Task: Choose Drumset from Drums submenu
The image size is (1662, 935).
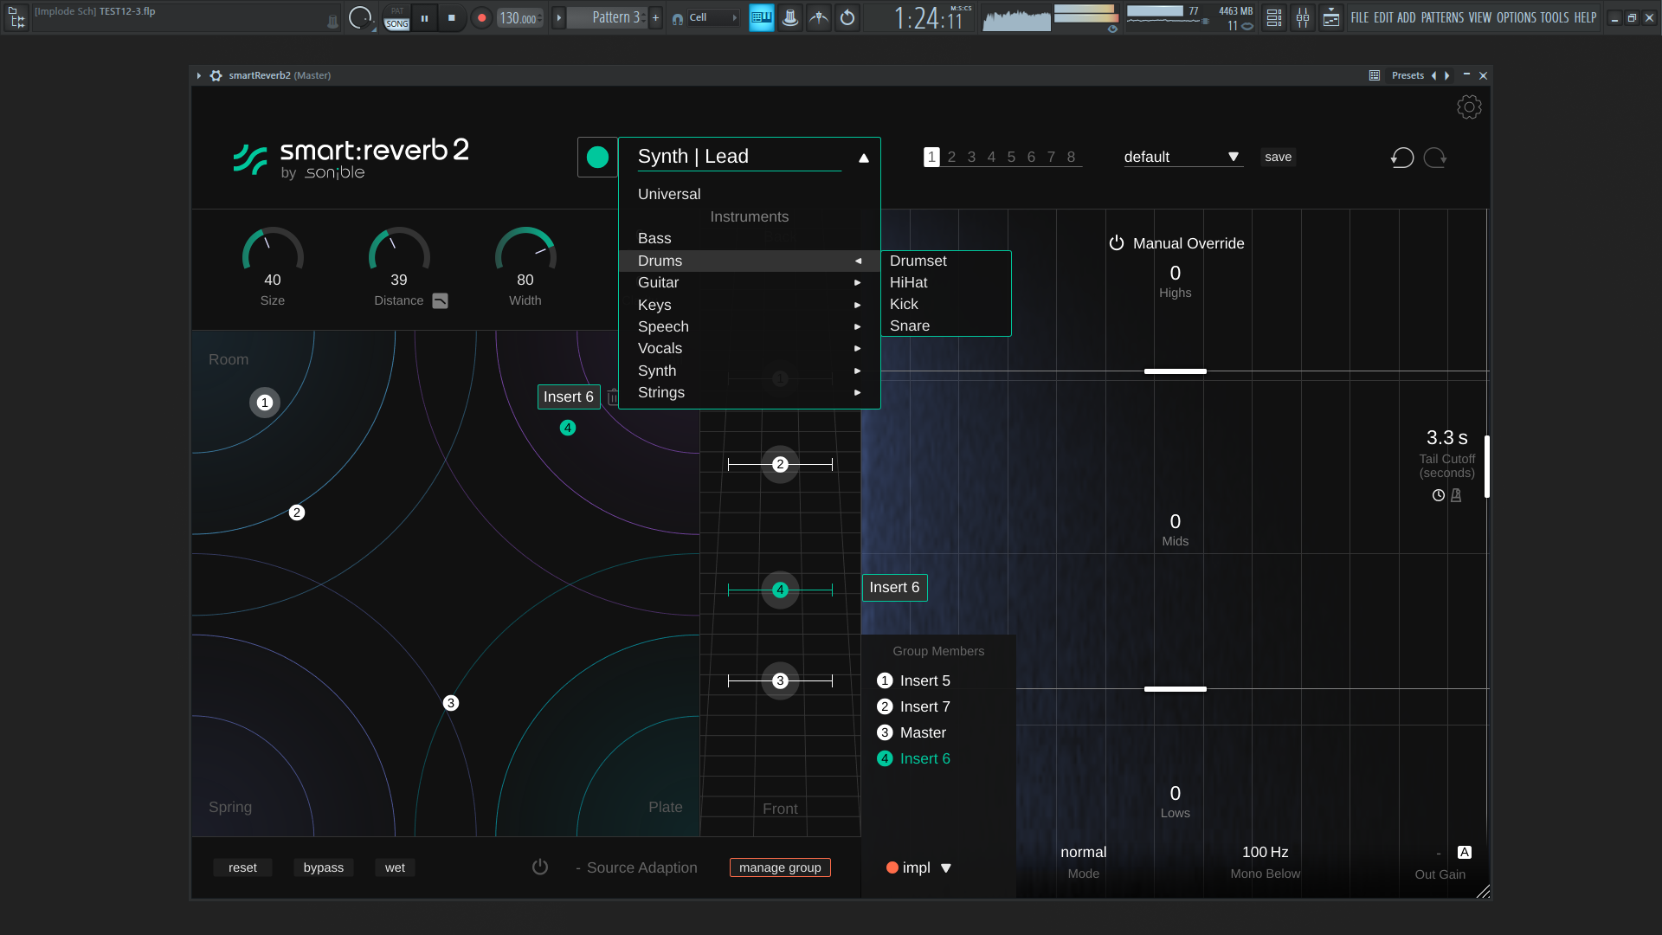Action: pos(945,261)
